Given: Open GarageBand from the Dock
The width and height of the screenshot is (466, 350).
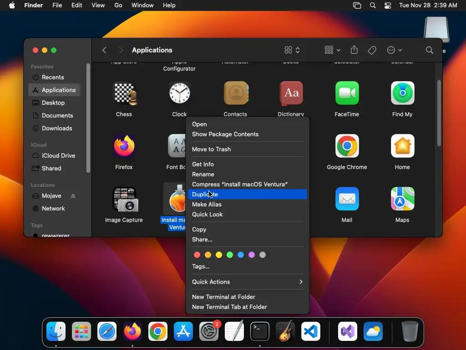Looking at the screenshot, I should click(x=285, y=331).
